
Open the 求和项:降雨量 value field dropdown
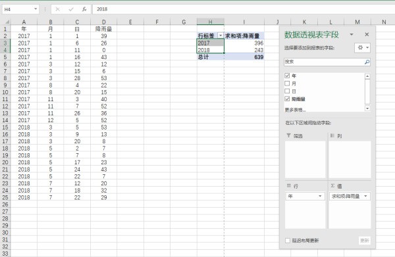365,196
